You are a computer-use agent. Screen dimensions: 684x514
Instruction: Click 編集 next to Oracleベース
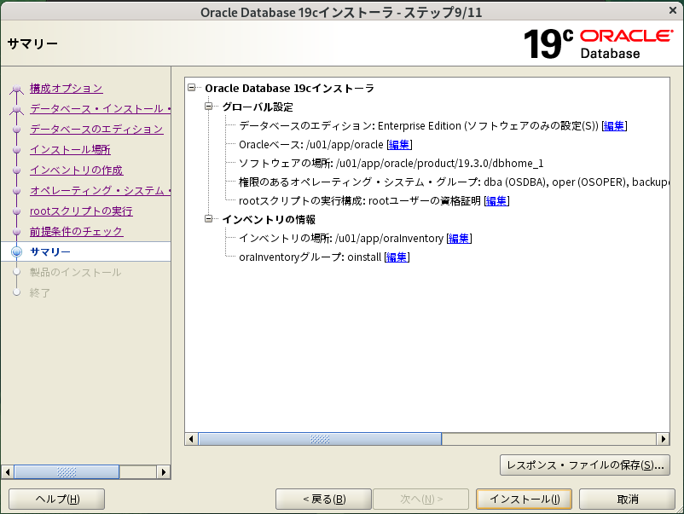pyautogui.click(x=401, y=142)
